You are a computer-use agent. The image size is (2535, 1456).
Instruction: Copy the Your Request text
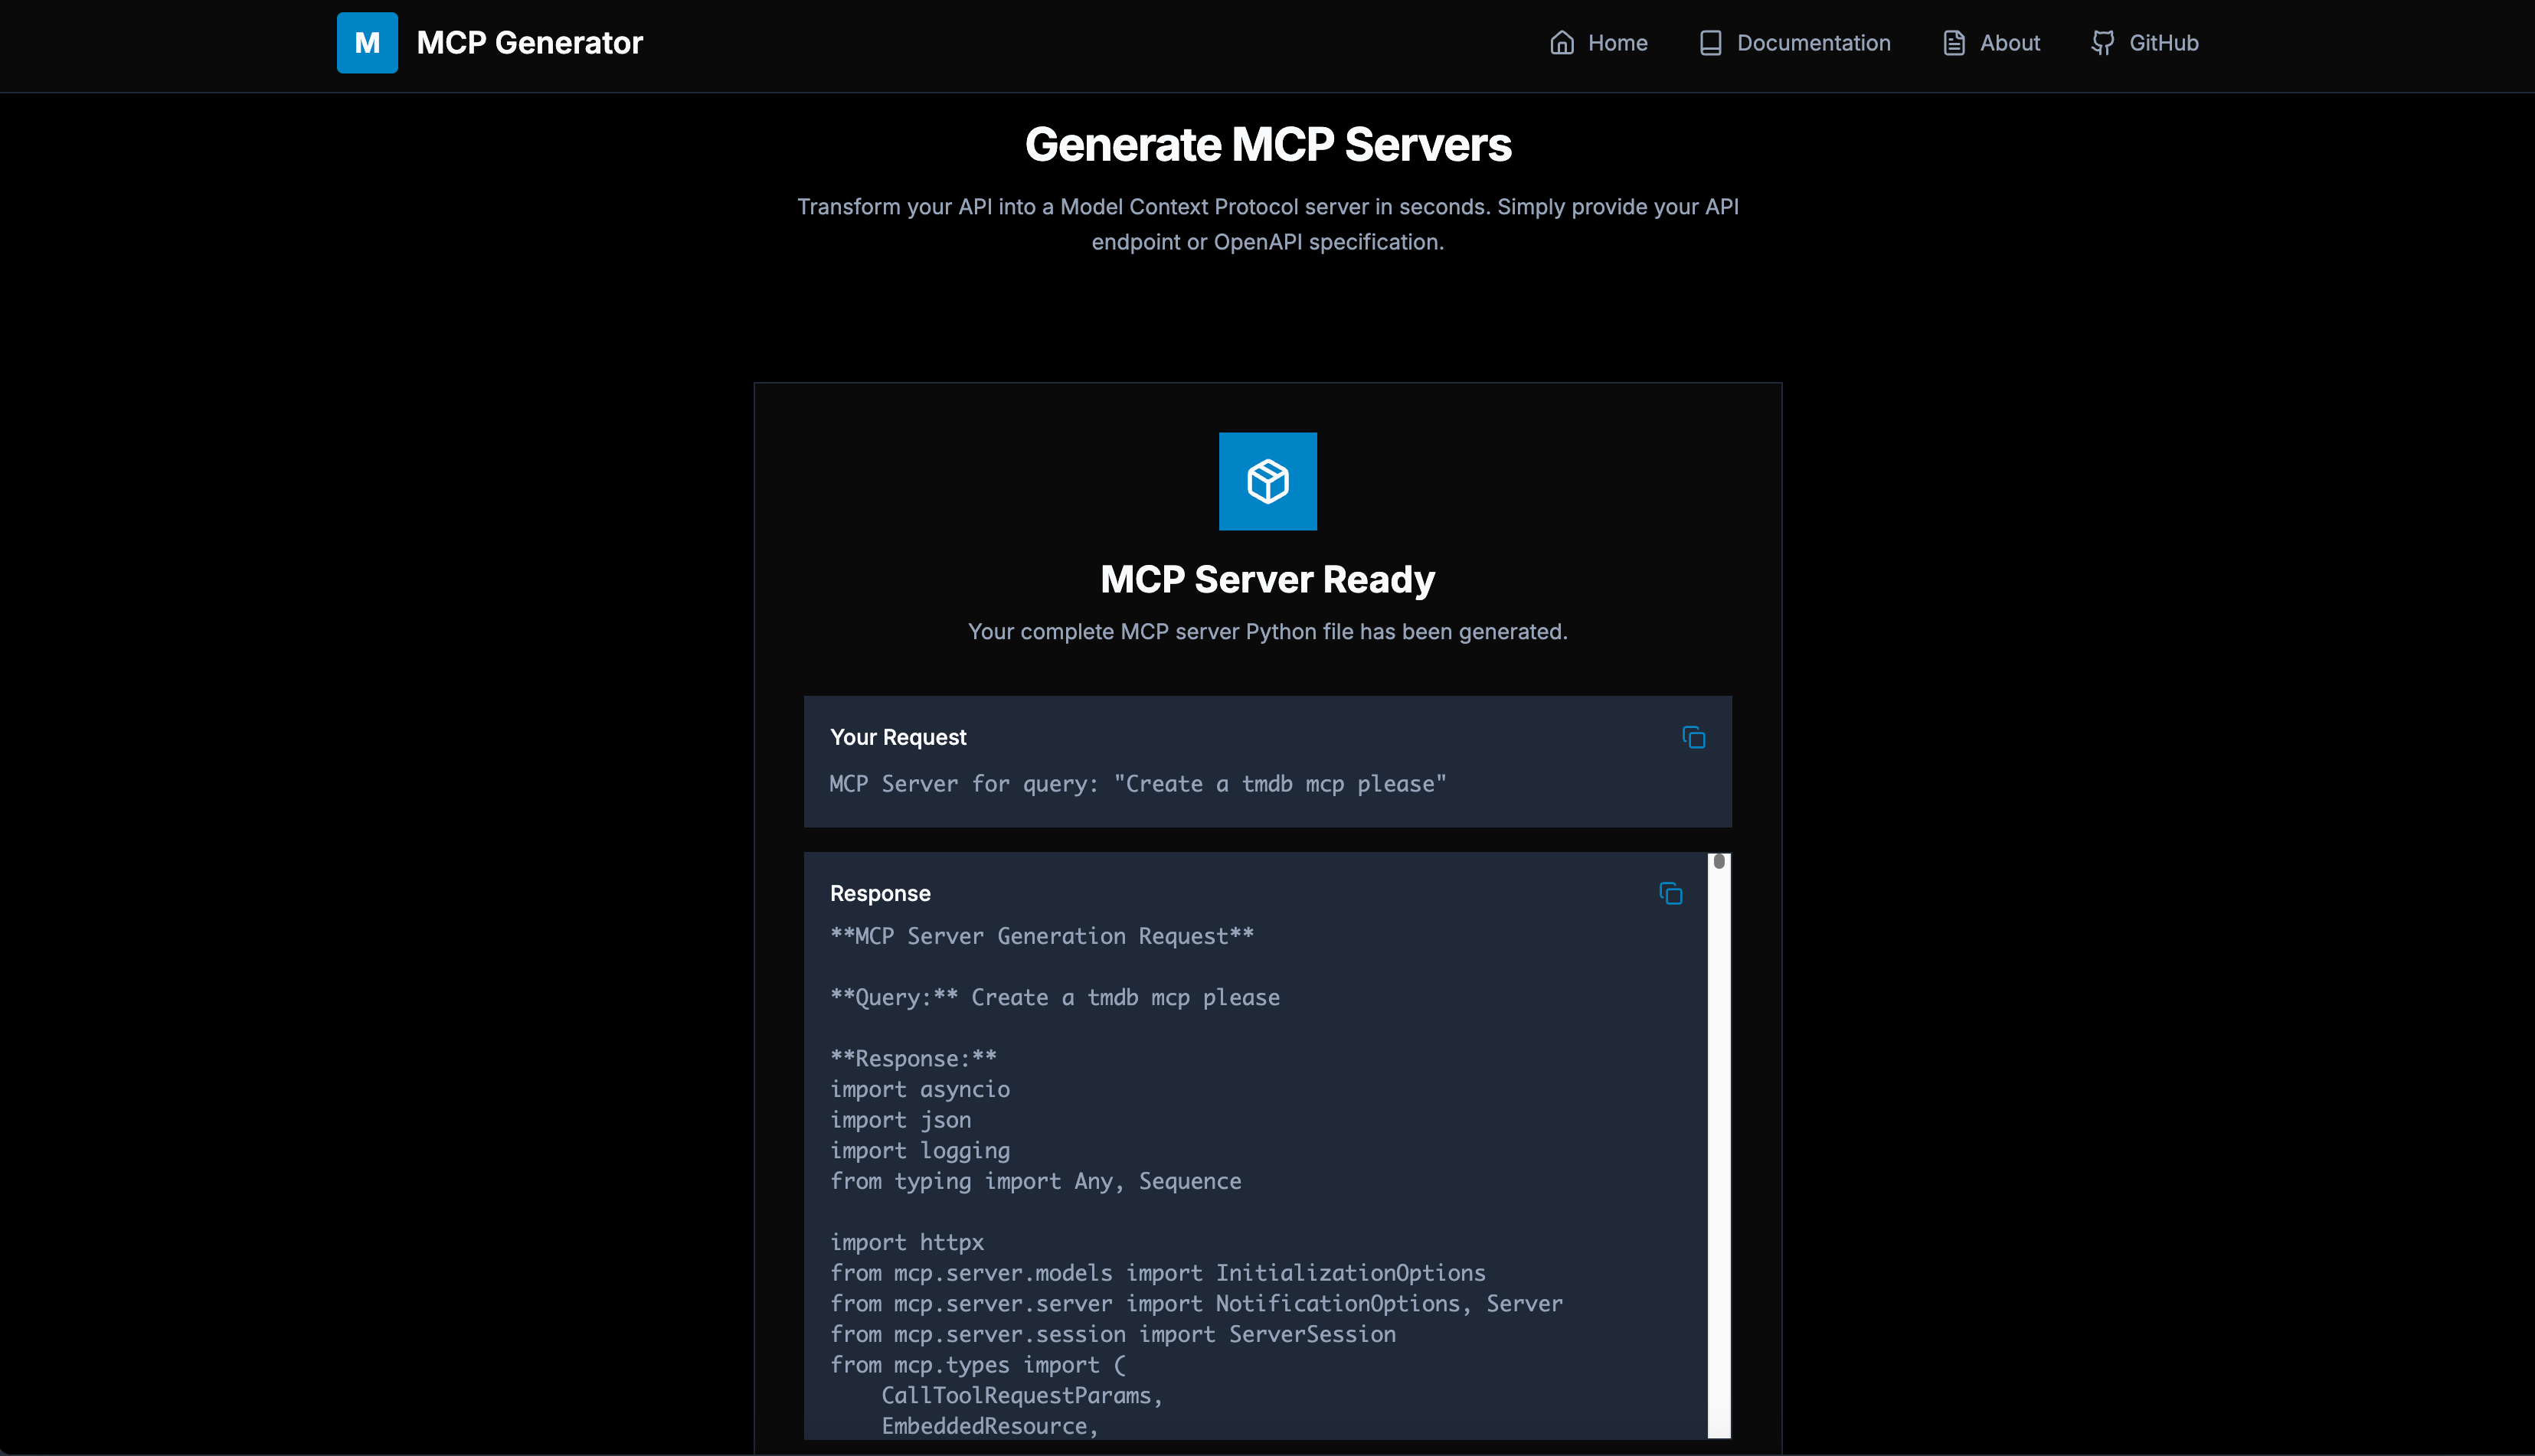point(1693,738)
